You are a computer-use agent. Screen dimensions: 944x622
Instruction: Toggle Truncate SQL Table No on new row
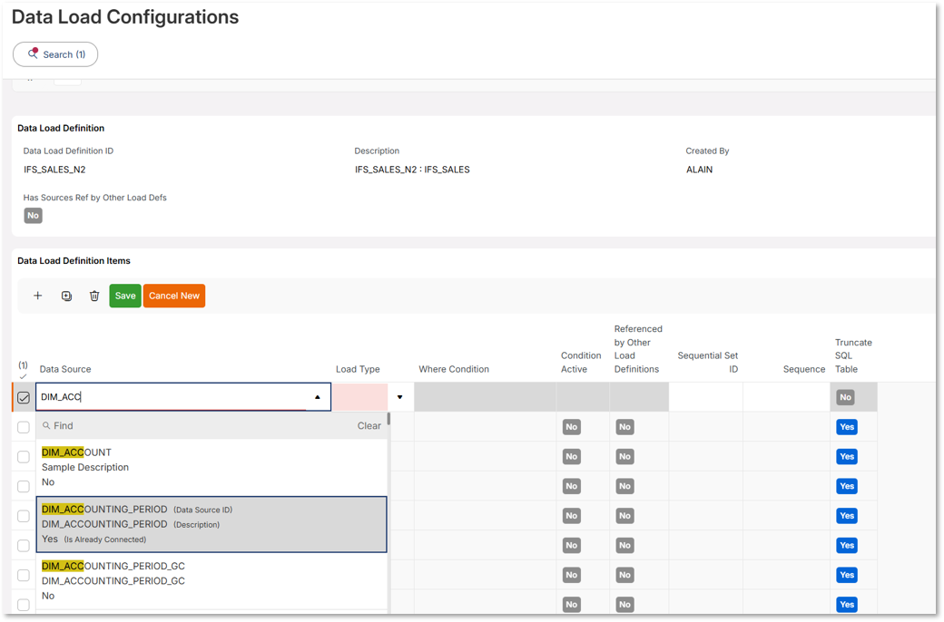(845, 397)
